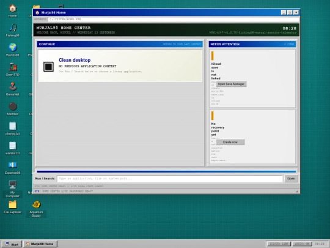Image resolution: width=330 pixels, height=248 pixels.
Task: Click the taskbar clock
Action: pos(320,244)
